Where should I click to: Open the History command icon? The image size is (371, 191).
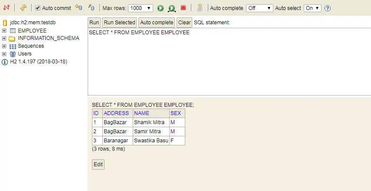[x=200, y=7]
